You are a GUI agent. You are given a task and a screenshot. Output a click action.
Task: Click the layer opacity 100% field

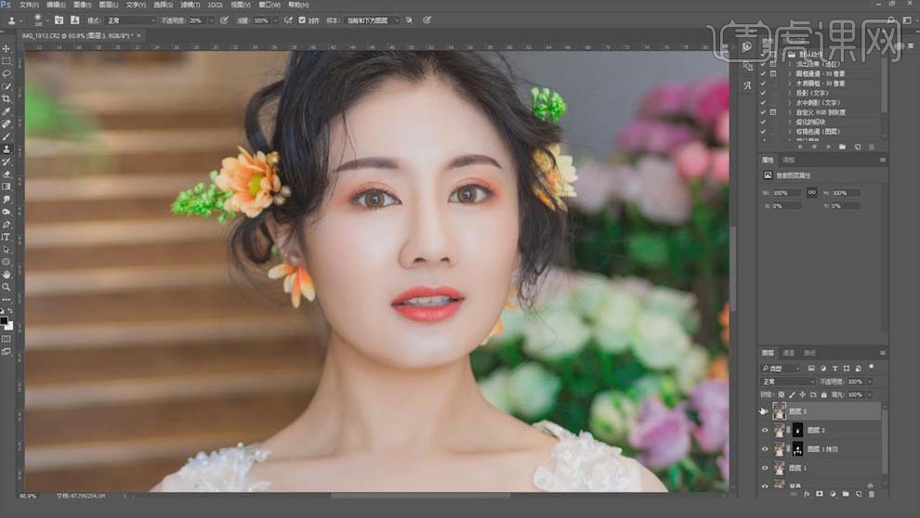point(856,382)
